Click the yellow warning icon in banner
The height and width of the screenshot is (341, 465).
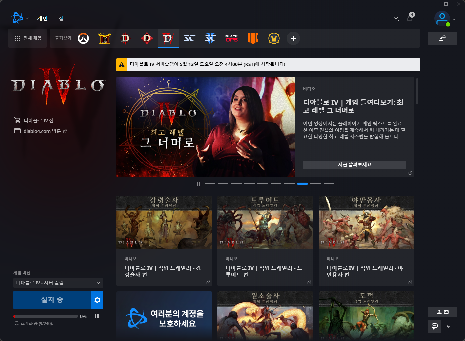122,65
